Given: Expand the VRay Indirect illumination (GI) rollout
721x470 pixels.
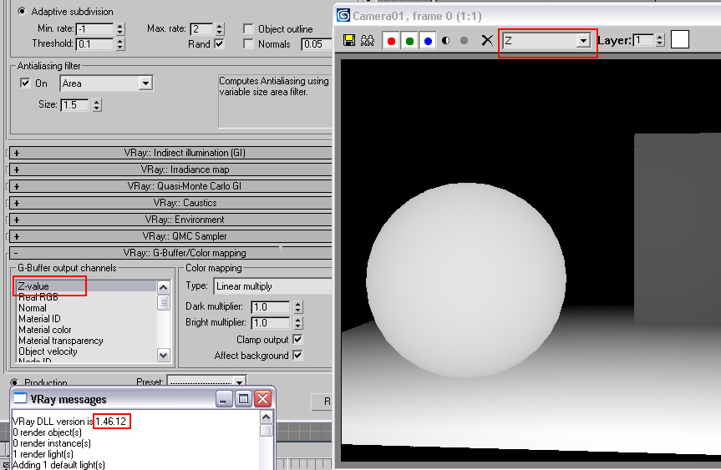Looking at the screenshot, I should pos(170,153).
